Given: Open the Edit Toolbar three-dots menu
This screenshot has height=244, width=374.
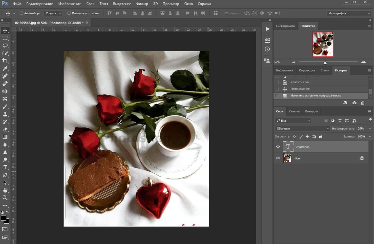Looking at the screenshot, I should tap(5, 205).
